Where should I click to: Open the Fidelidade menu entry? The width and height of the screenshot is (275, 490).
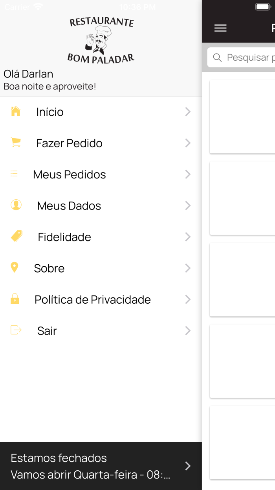[64, 236]
